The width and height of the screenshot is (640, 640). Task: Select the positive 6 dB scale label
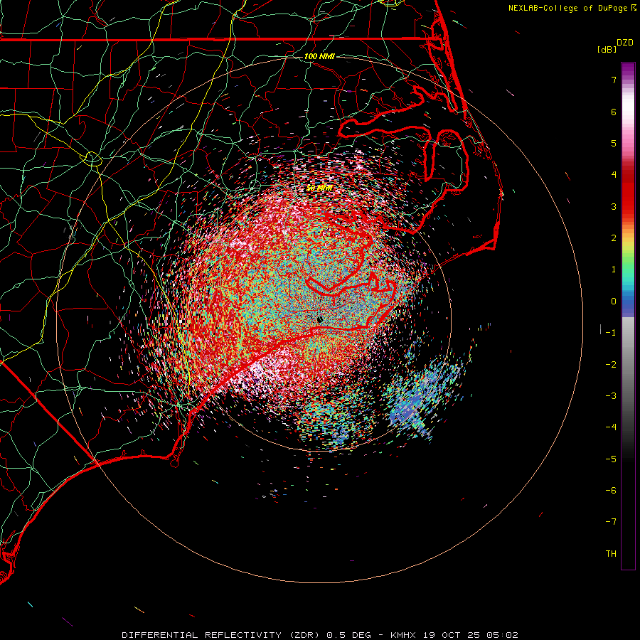point(614,112)
